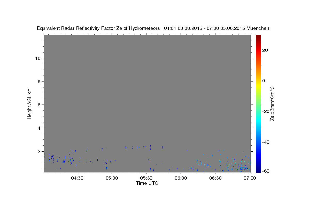
Task: Click the date range '04:01 03.08.2015 - 07:00 03.08.2015 Muenchen'
Action: [216, 28]
